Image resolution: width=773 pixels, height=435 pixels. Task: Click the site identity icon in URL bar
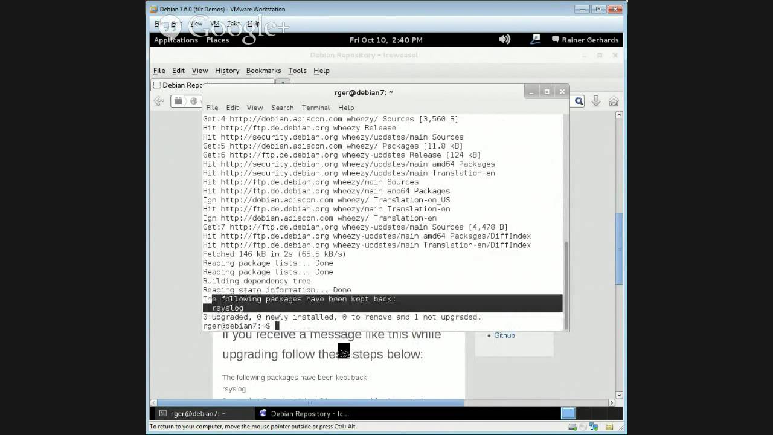coord(194,101)
